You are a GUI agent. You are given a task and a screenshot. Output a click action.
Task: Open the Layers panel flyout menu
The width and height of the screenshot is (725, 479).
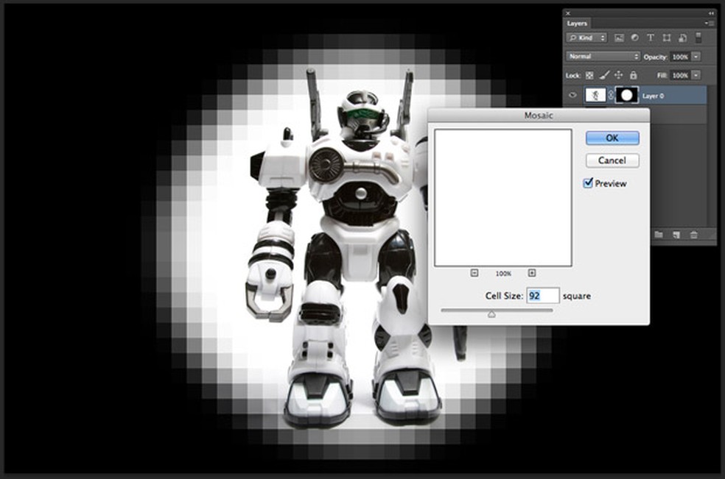pos(710,24)
